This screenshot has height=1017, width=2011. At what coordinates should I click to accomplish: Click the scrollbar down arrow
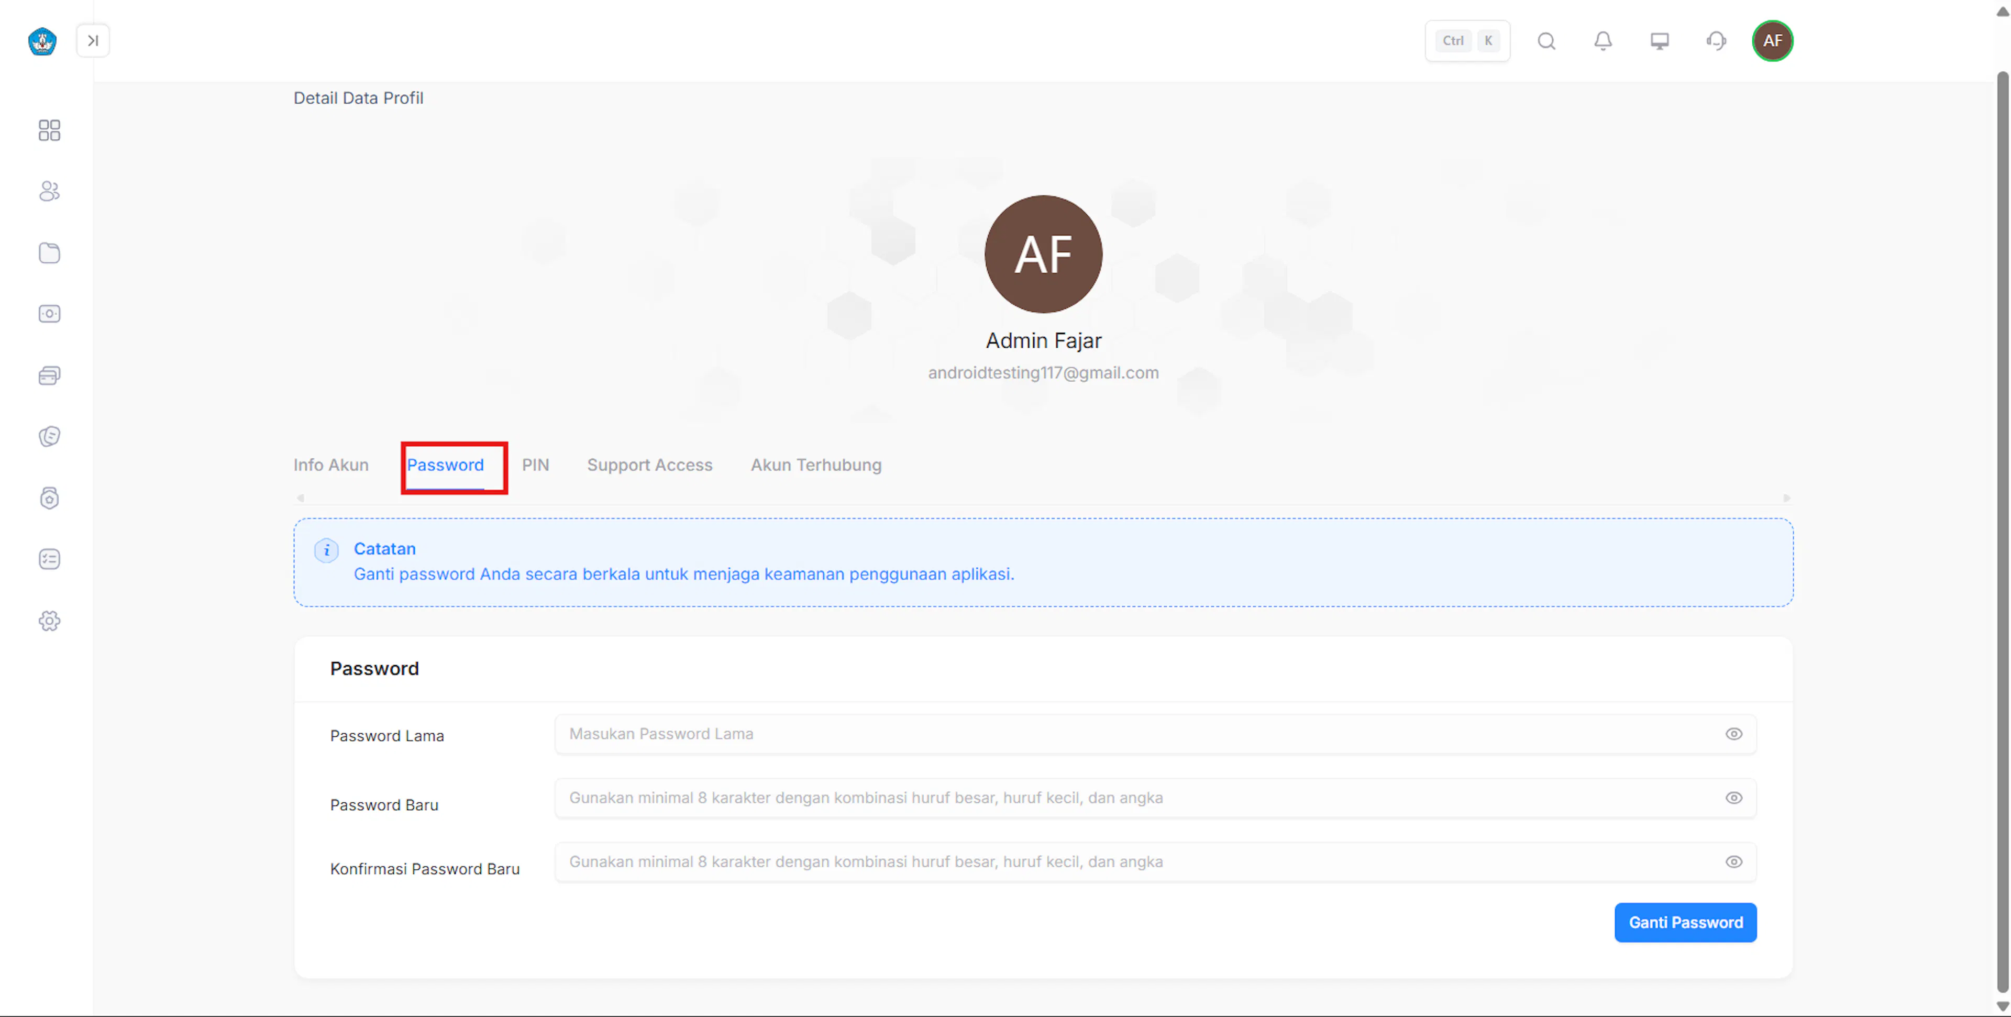(x=2003, y=1007)
